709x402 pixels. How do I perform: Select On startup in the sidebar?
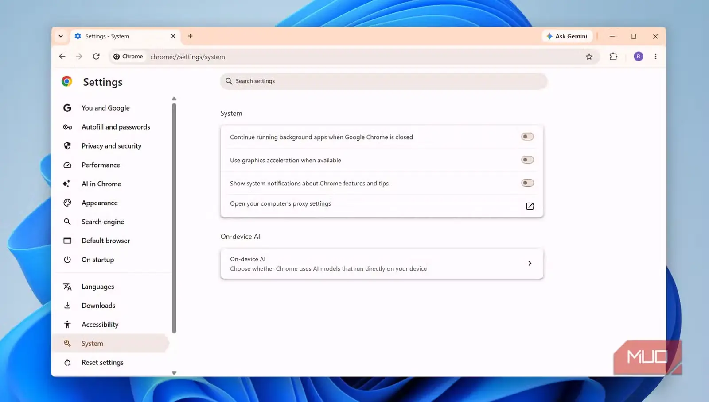point(97,260)
